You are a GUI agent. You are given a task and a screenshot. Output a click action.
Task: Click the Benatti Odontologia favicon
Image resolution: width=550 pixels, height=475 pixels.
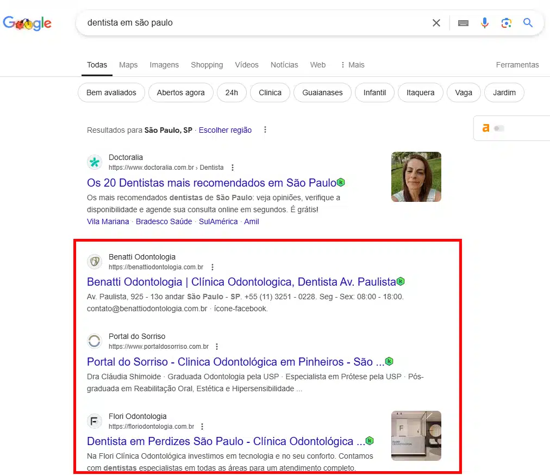click(x=95, y=262)
